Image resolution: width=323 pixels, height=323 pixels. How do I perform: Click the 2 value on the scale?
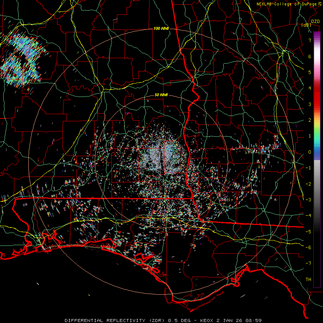tap(310, 120)
